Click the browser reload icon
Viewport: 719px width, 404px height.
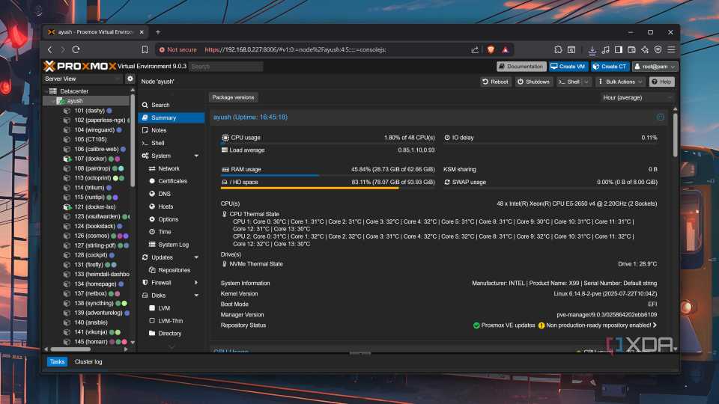click(x=76, y=49)
